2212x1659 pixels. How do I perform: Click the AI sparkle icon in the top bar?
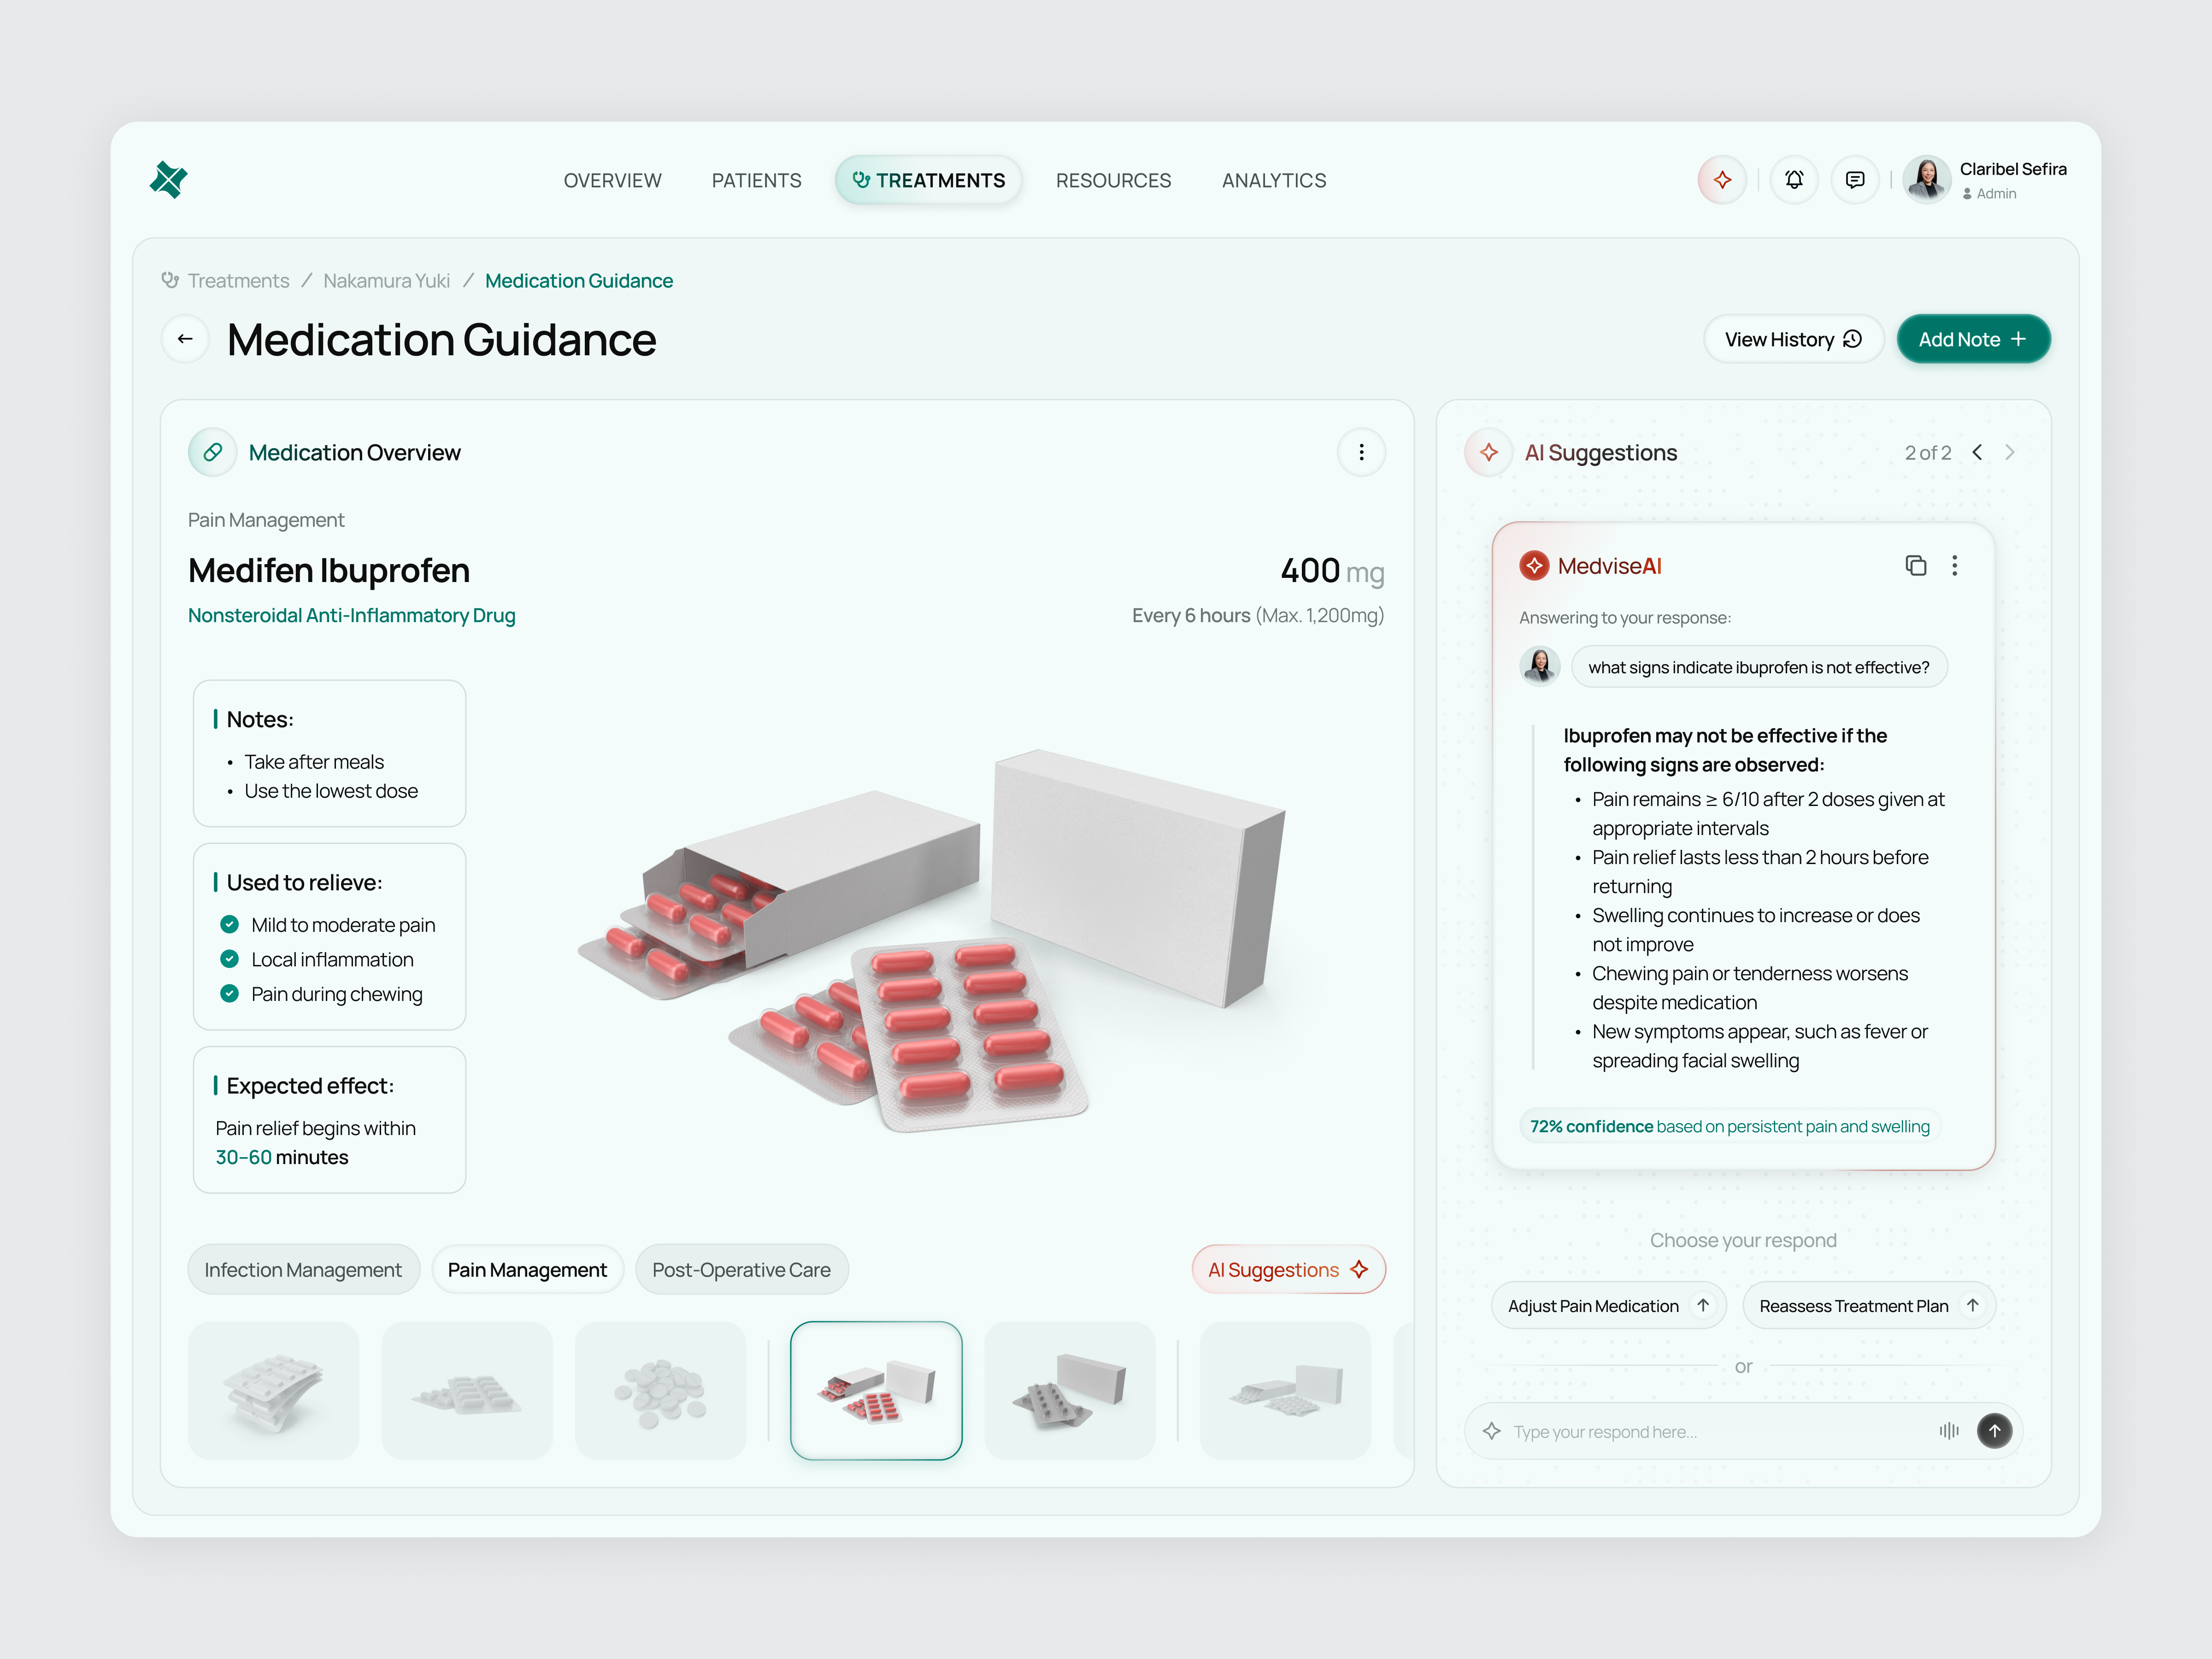1722,180
